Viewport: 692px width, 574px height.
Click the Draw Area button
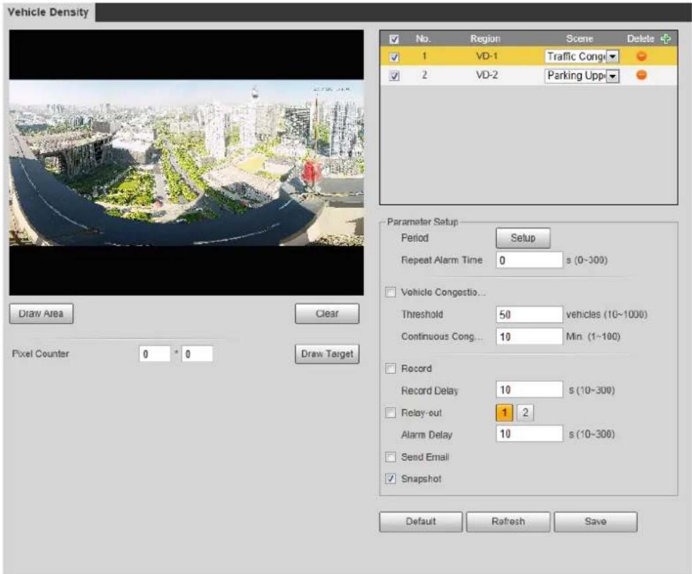pos(41,314)
